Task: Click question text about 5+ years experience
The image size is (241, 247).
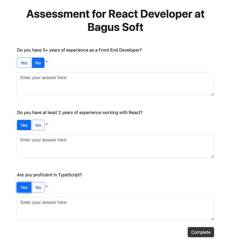Action: [79, 50]
